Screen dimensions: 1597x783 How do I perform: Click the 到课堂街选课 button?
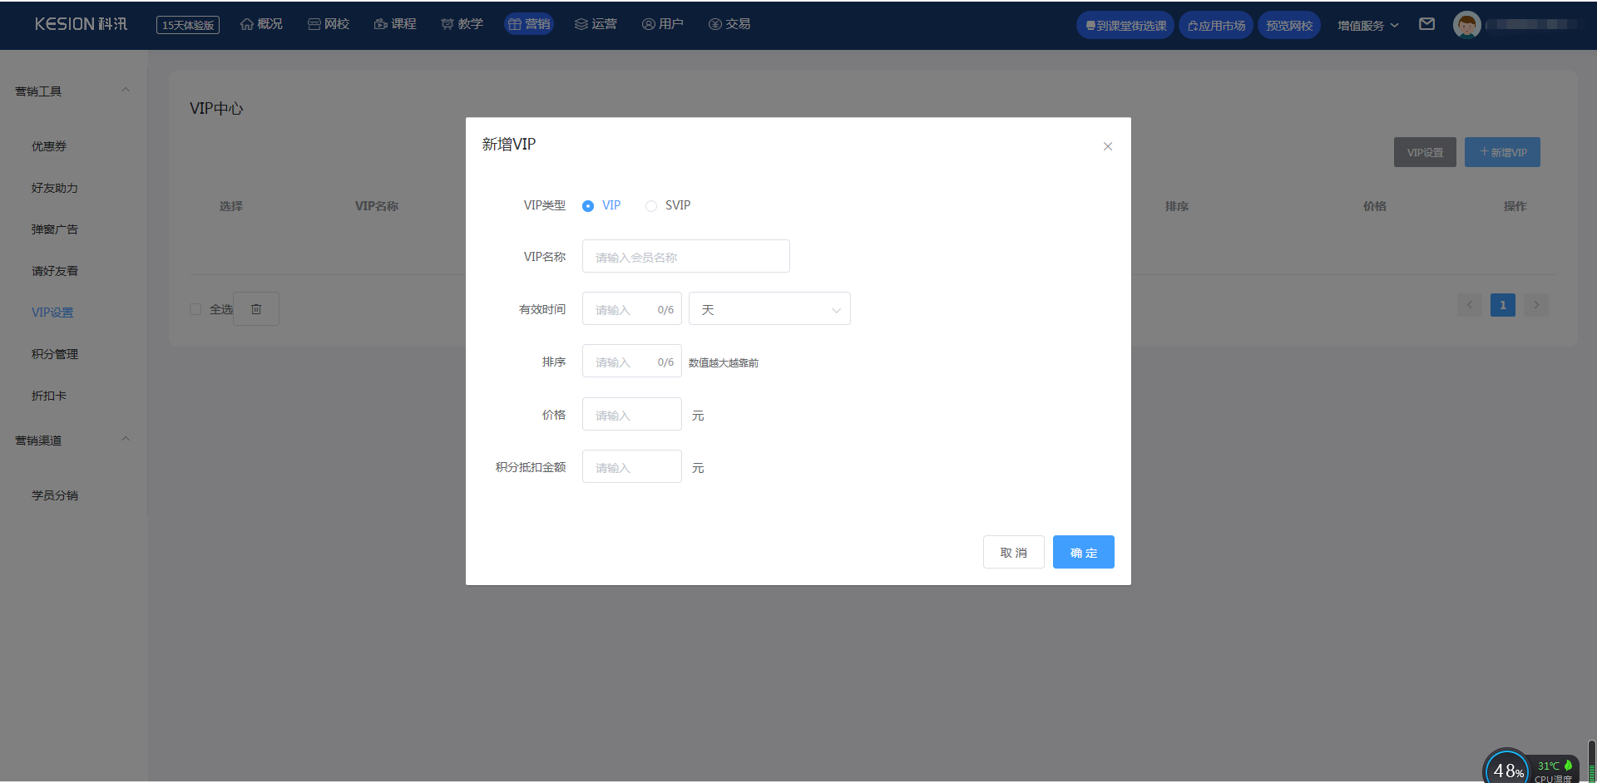pos(1125,26)
